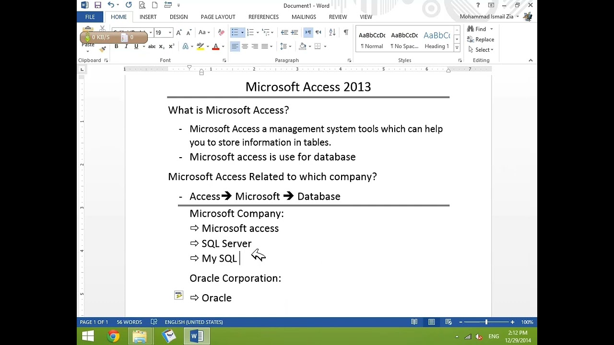614x345 pixels.
Task: Open the FILE tab
Action: [x=90, y=17]
